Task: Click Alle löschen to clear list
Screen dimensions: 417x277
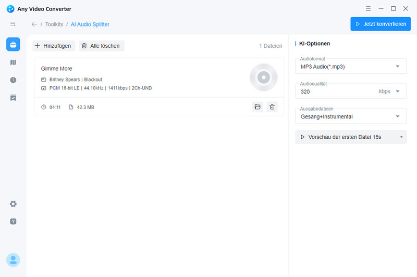Action: pyautogui.click(x=102, y=46)
